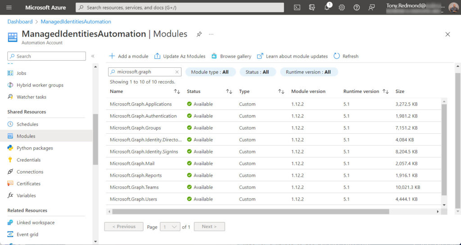Screen dimensions: 461x245
Task: Collapse the left navigation pane
Action: coord(93,56)
